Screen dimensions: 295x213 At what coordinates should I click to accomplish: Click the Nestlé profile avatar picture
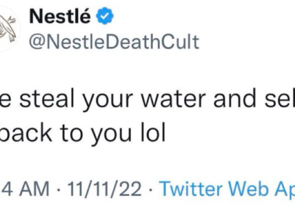(x=9, y=28)
